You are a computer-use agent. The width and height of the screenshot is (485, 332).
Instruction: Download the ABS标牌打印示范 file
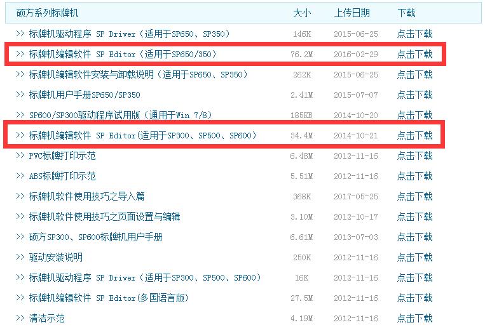click(414, 176)
